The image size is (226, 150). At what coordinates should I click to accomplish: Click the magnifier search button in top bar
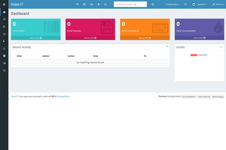[153, 4]
